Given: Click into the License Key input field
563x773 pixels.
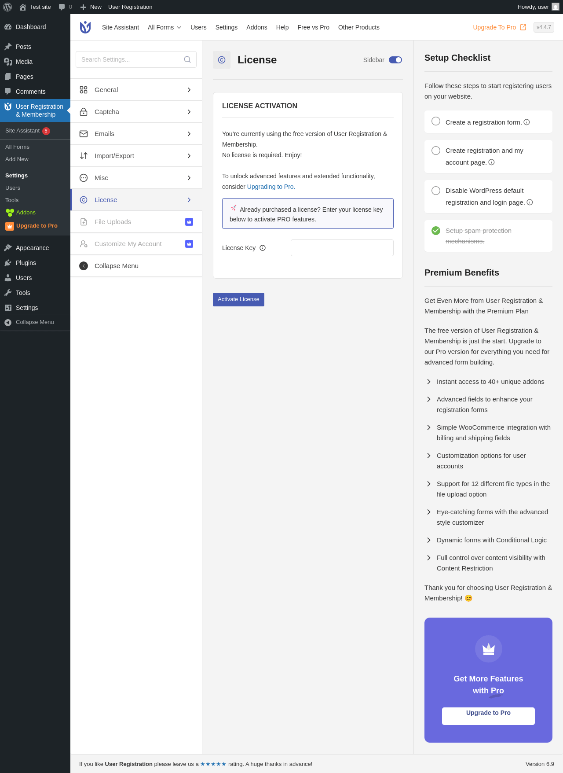Looking at the screenshot, I should tap(342, 248).
